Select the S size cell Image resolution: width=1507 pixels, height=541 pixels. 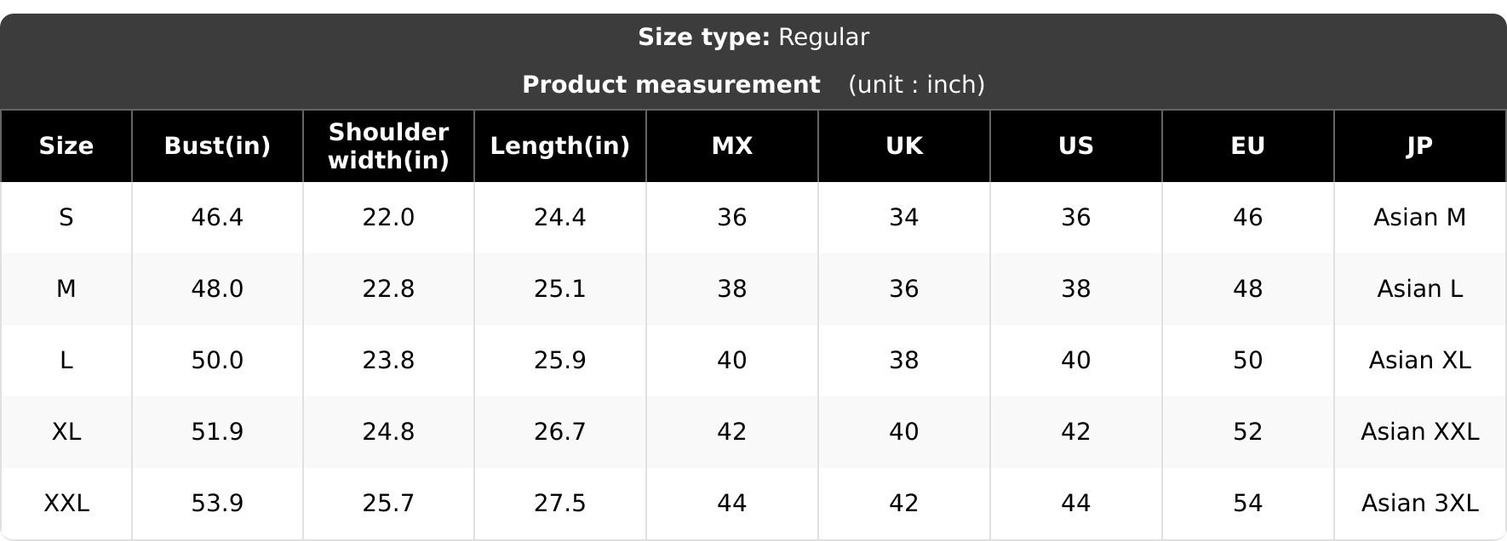(66, 218)
